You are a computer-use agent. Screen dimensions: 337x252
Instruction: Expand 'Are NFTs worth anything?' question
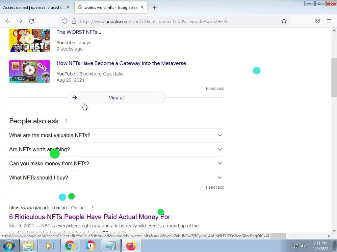117,150
